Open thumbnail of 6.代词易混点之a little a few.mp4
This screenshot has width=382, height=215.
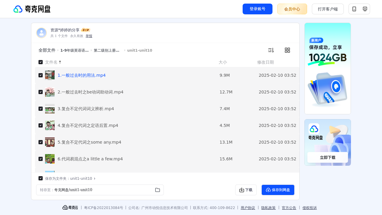click(x=50, y=159)
